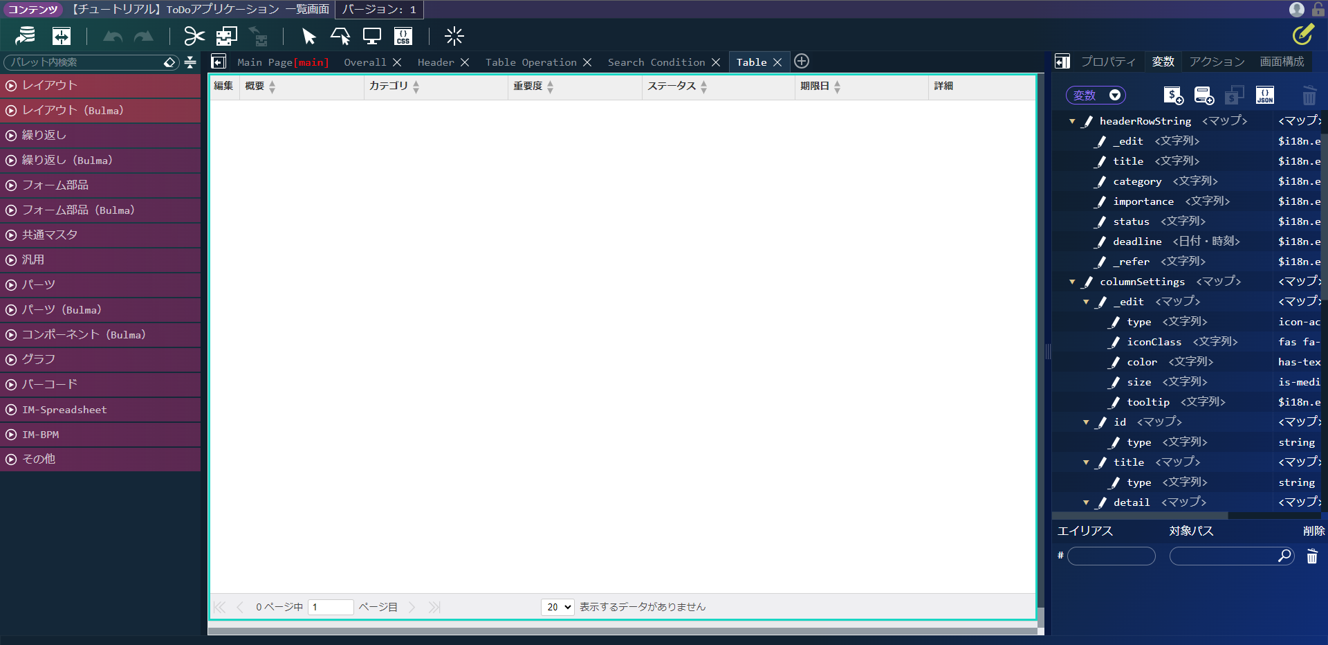This screenshot has height=645, width=1328.
Task: Expand the IM-Spreadsheet palette category
Action: coord(100,410)
